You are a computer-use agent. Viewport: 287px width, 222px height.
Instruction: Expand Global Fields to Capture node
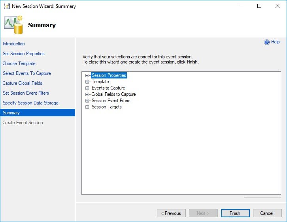pos(87,94)
